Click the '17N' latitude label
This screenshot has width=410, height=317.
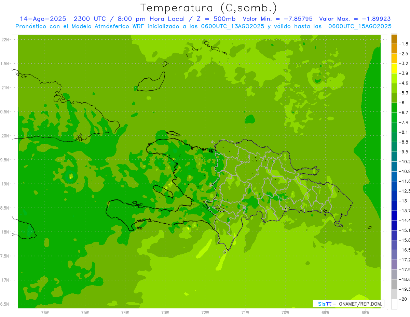click(6, 280)
